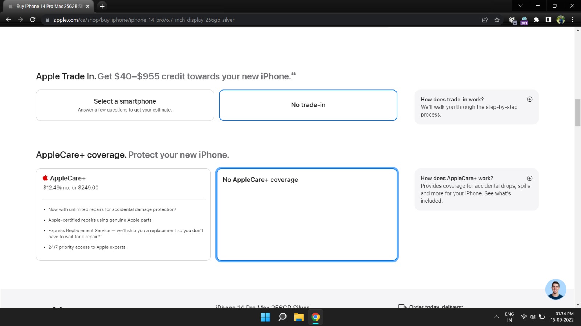
Task: Expand How does AppleCare+ work plus icon
Action: click(x=530, y=178)
